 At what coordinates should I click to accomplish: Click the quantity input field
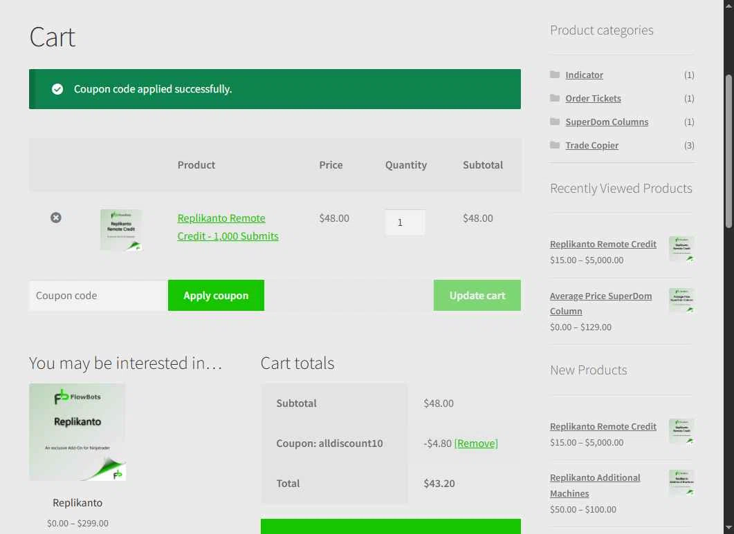click(x=405, y=222)
